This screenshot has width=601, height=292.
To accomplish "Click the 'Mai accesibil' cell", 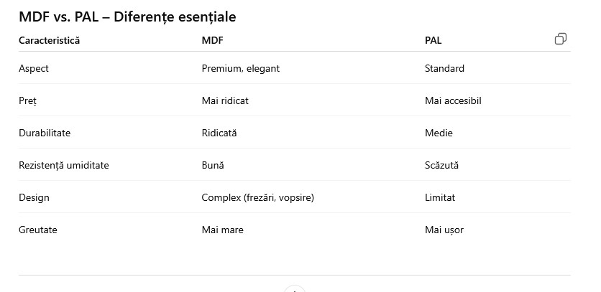I will [453, 101].
